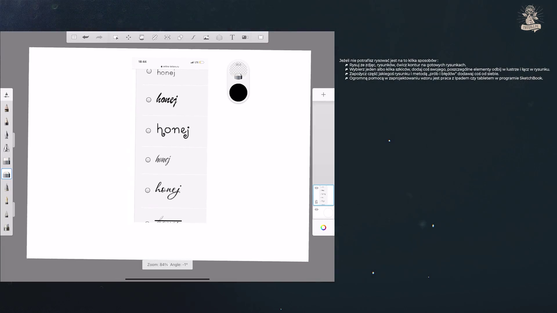Screen dimensions: 557x313
Task: Click the Undo arrow
Action: [86, 37]
